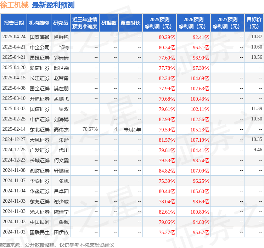Screen dimensions: 264x248
Task: Click the 报告日期 column header
Action: (13, 23)
